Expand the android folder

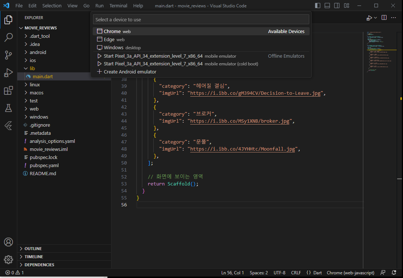pyautogui.click(x=64, y=53)
